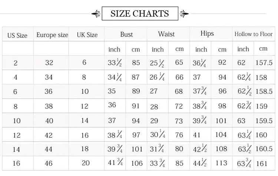278x176 pixels.
Task: Click the SIZE CHARTS title box
Action: pos(140,14)
